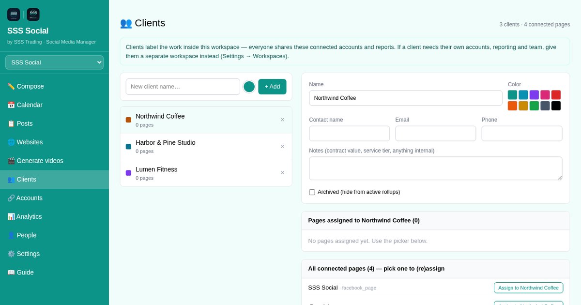Open Compose in the sidebar

pos(54,86)
